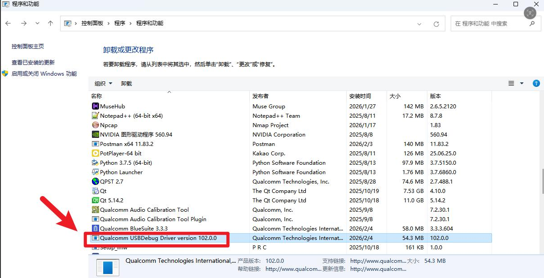Click the Kakao Corp. publisher cell

(269, 154)
